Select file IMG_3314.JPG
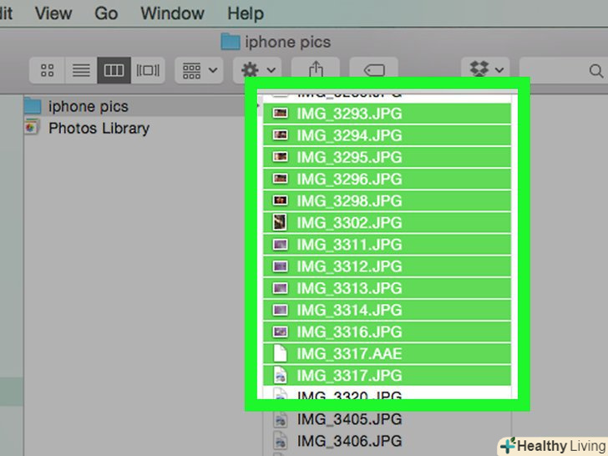This screenshot has height=456, width=608. (387, 310)
